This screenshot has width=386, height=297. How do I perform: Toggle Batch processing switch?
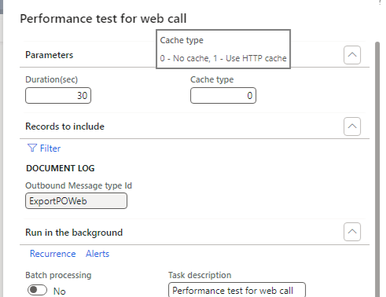pos(37,290)
